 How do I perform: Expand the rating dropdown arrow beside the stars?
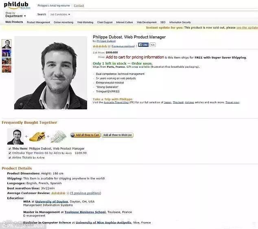click(x=109, y=46)
